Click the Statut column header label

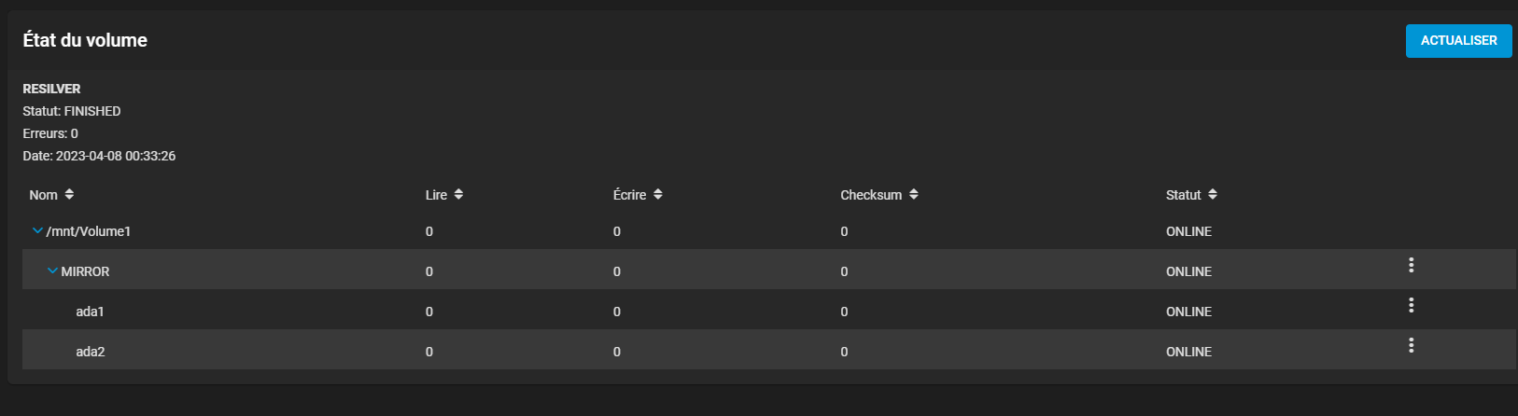[1183, 195]
